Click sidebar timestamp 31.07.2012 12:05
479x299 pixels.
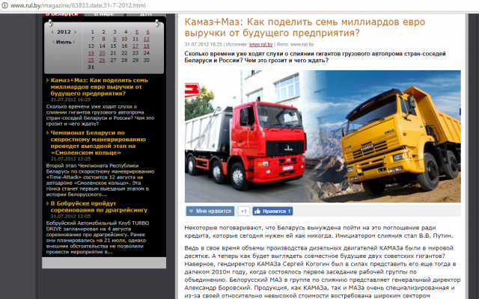coord(70,216)
